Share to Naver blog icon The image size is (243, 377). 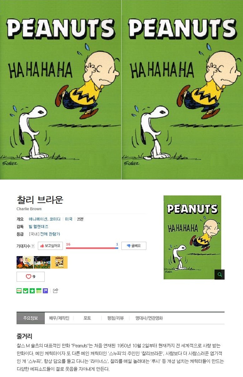click(x=19, y=291)
